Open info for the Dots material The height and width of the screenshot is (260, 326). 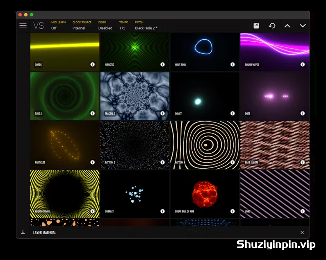[x=303, y=113]
